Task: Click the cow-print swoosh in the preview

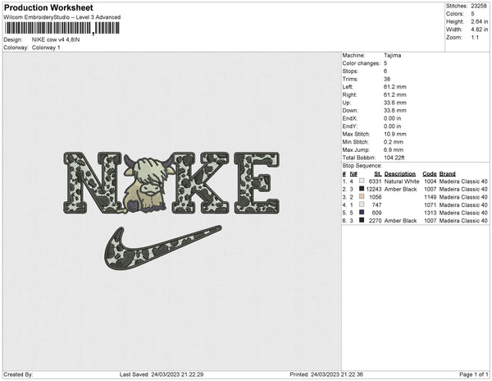Action: (163, 247)
